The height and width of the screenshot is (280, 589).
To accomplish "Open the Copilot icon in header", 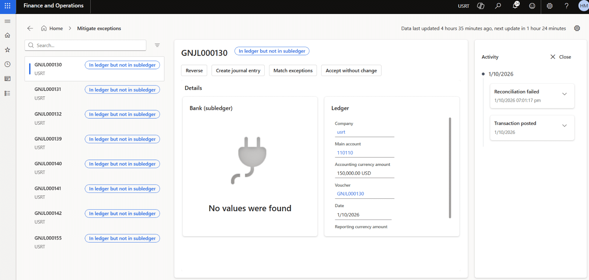I will [481, 6].
